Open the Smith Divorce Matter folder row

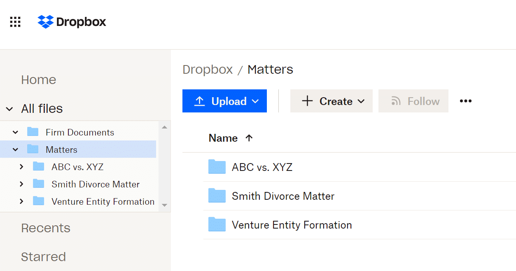(360, 196)
